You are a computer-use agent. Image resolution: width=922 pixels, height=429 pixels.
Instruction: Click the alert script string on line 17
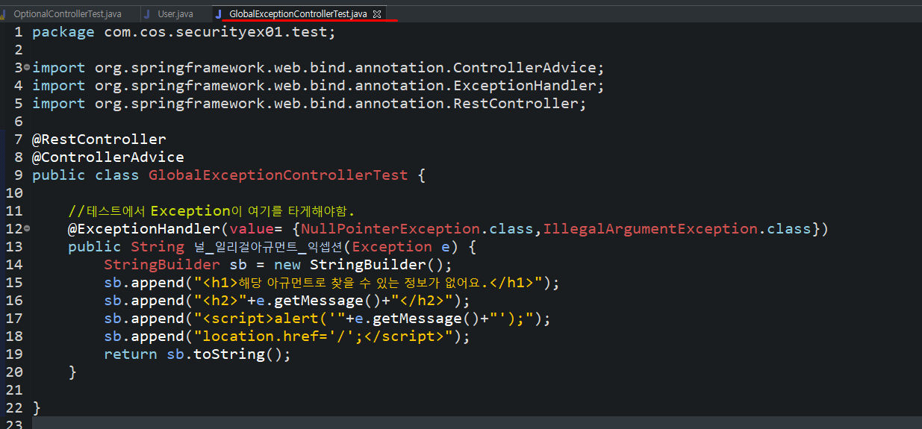(x=270, y=319)
